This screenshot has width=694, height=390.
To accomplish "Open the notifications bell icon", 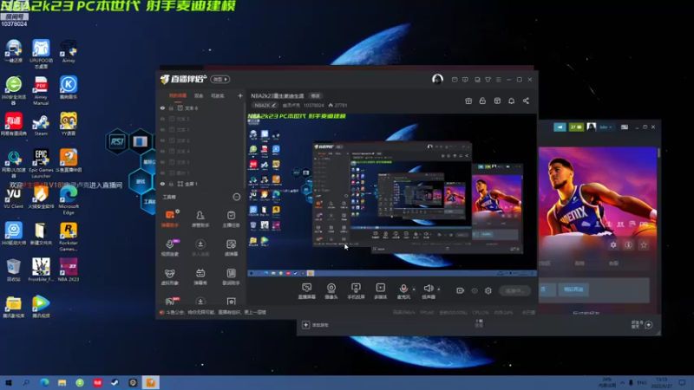I will point(511,101).
